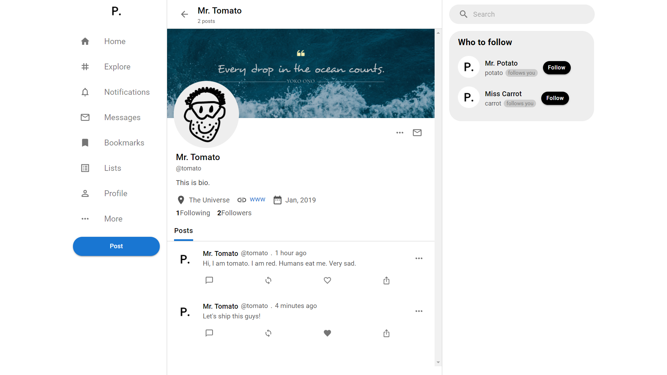Click the like heart on second post
Viewport: 667px width, 375px height.
tap(327, 333)
